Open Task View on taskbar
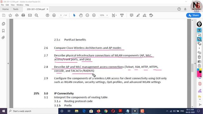Viewport: 203px width, 114px height. point(69,111)
